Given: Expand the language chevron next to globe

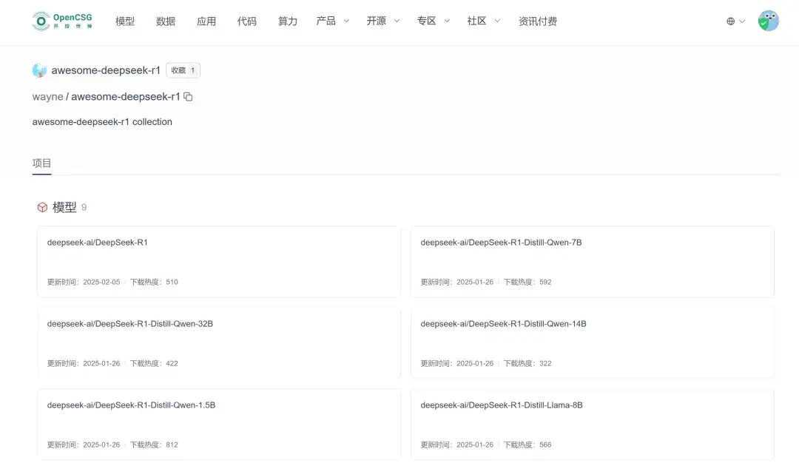Looking at the screenshot, I should coord(742,21).
